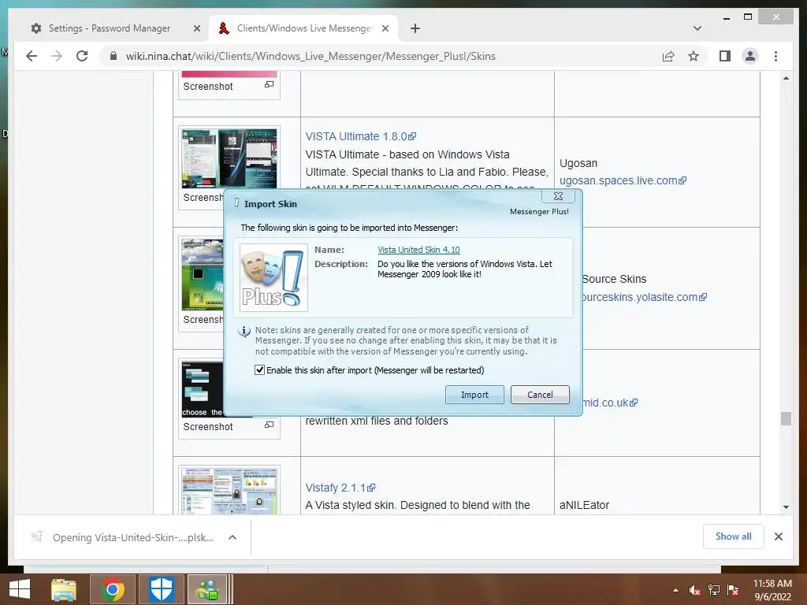Show hidden system tray icons
The height and width of the screenshot is (605, 807).
[675, 590]
